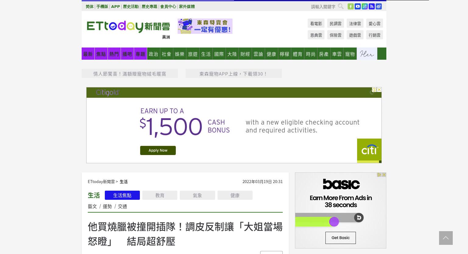This screenshot has height=254, width=468.
Task: Select 播吧 in navigation bar
Action: click(127, 54)
